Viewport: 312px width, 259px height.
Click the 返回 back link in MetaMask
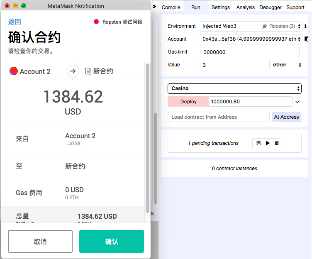[15, 22]
